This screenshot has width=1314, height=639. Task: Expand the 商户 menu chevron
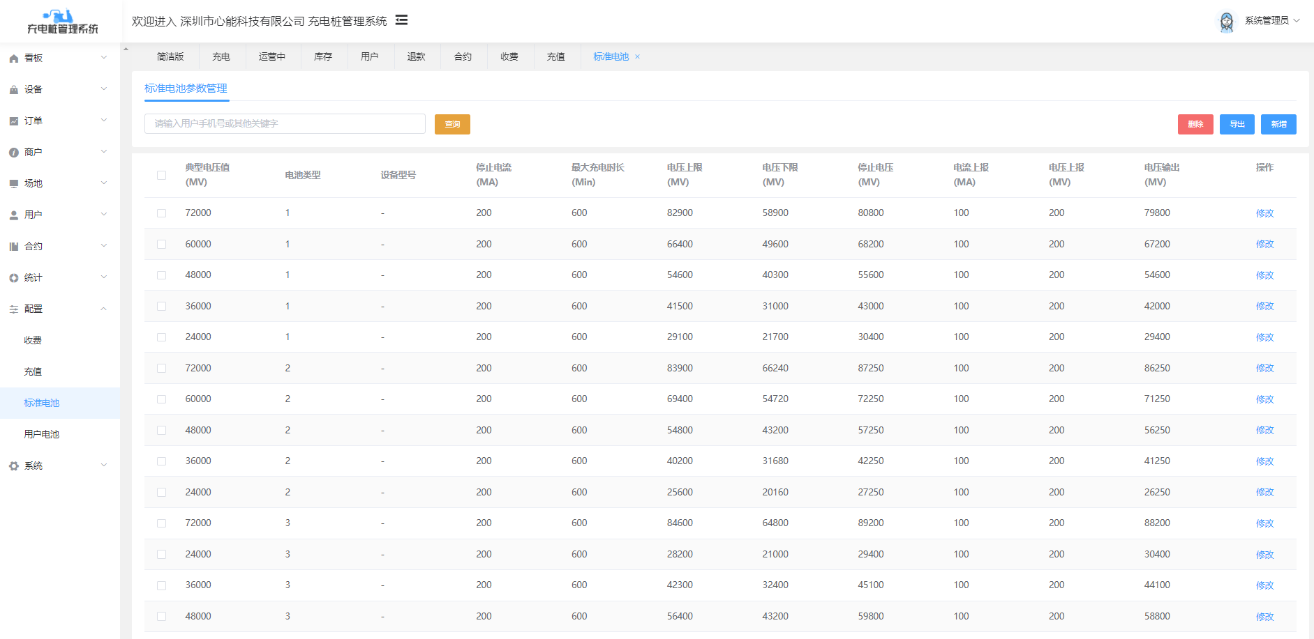coord(104,152)
